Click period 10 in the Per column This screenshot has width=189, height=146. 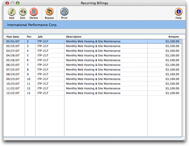(x=29, y=79)
